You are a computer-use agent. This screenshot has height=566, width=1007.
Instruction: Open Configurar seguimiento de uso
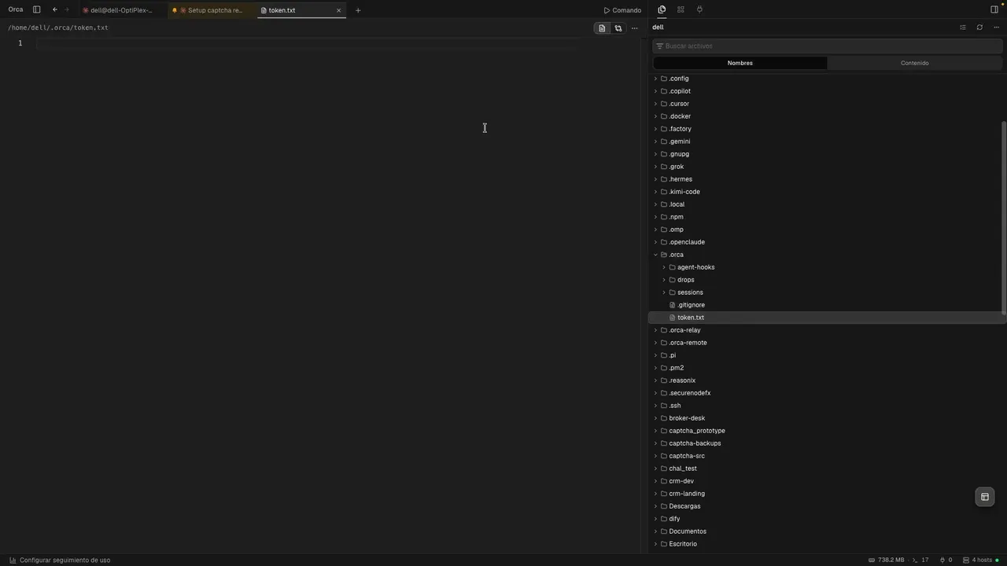[x=60, y=560]
